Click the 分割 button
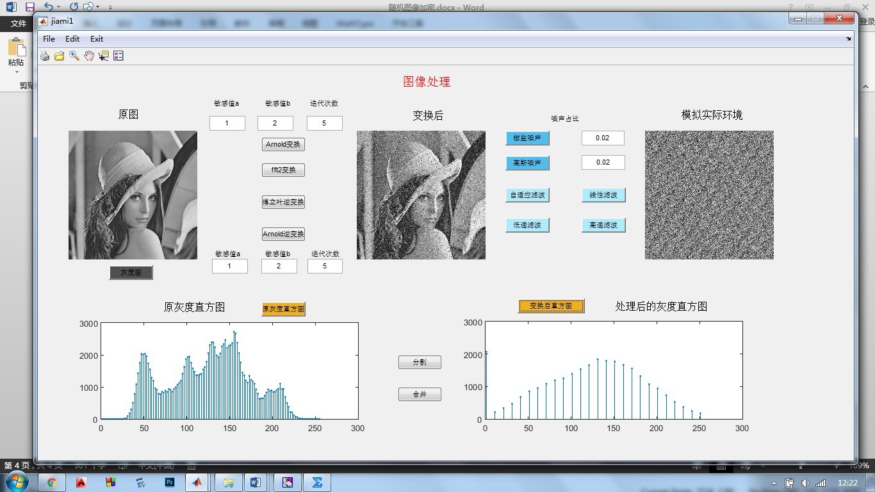Image resolution: width=875 pixels, height=492 pixels. [420, 362]
